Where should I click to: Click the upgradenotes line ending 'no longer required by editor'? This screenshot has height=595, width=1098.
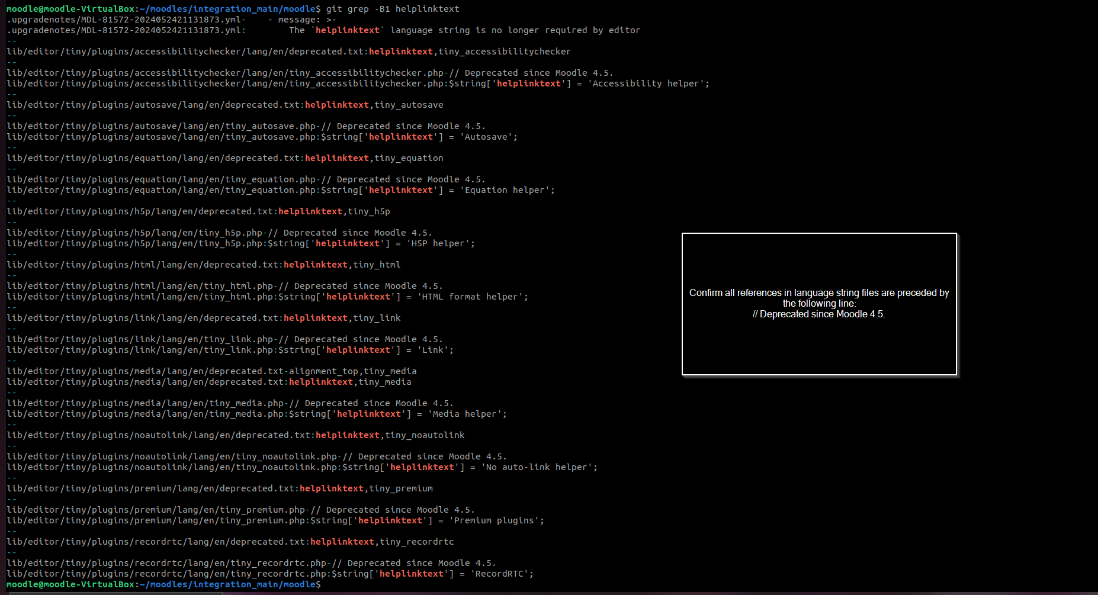[323, 30]
